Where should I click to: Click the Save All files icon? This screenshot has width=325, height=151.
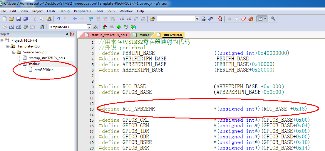[x=25, y=19]
